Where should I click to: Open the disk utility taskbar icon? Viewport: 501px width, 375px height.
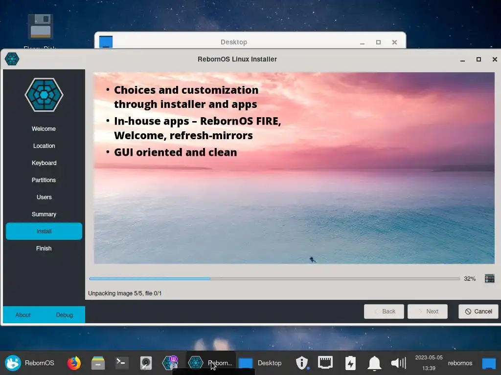pos(146,363)
